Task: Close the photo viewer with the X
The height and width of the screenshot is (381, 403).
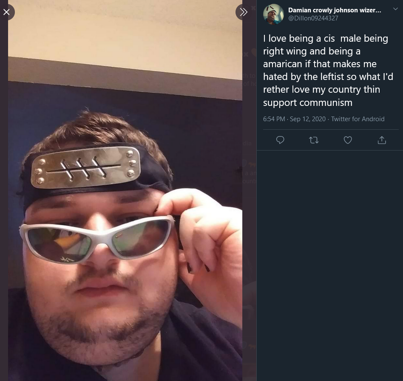Action: [6, 12]
